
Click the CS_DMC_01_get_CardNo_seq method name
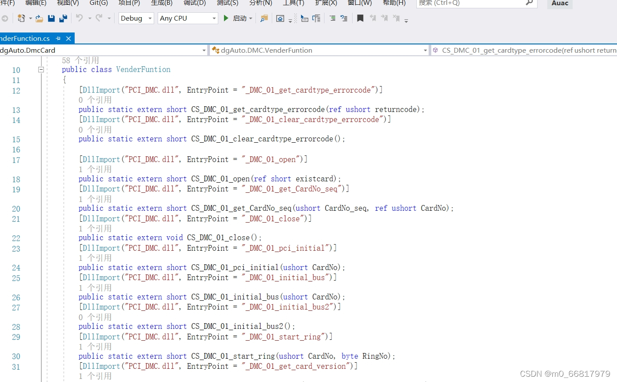[242, 208]
